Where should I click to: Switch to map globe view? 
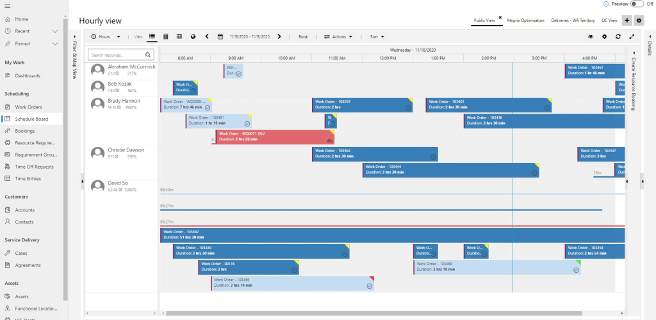pyautogui.click(x=193, y=36)
